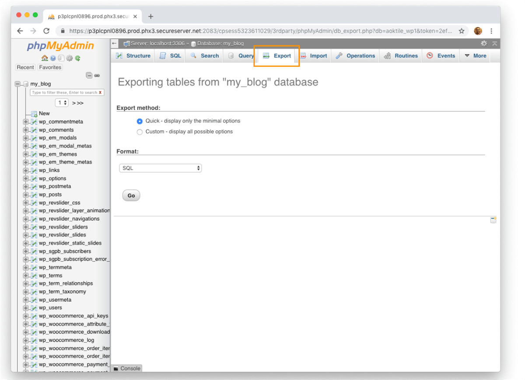This screenshot has height=380, width=525.
Task: Click the collapse all tree icon
Action: point(89,75)
